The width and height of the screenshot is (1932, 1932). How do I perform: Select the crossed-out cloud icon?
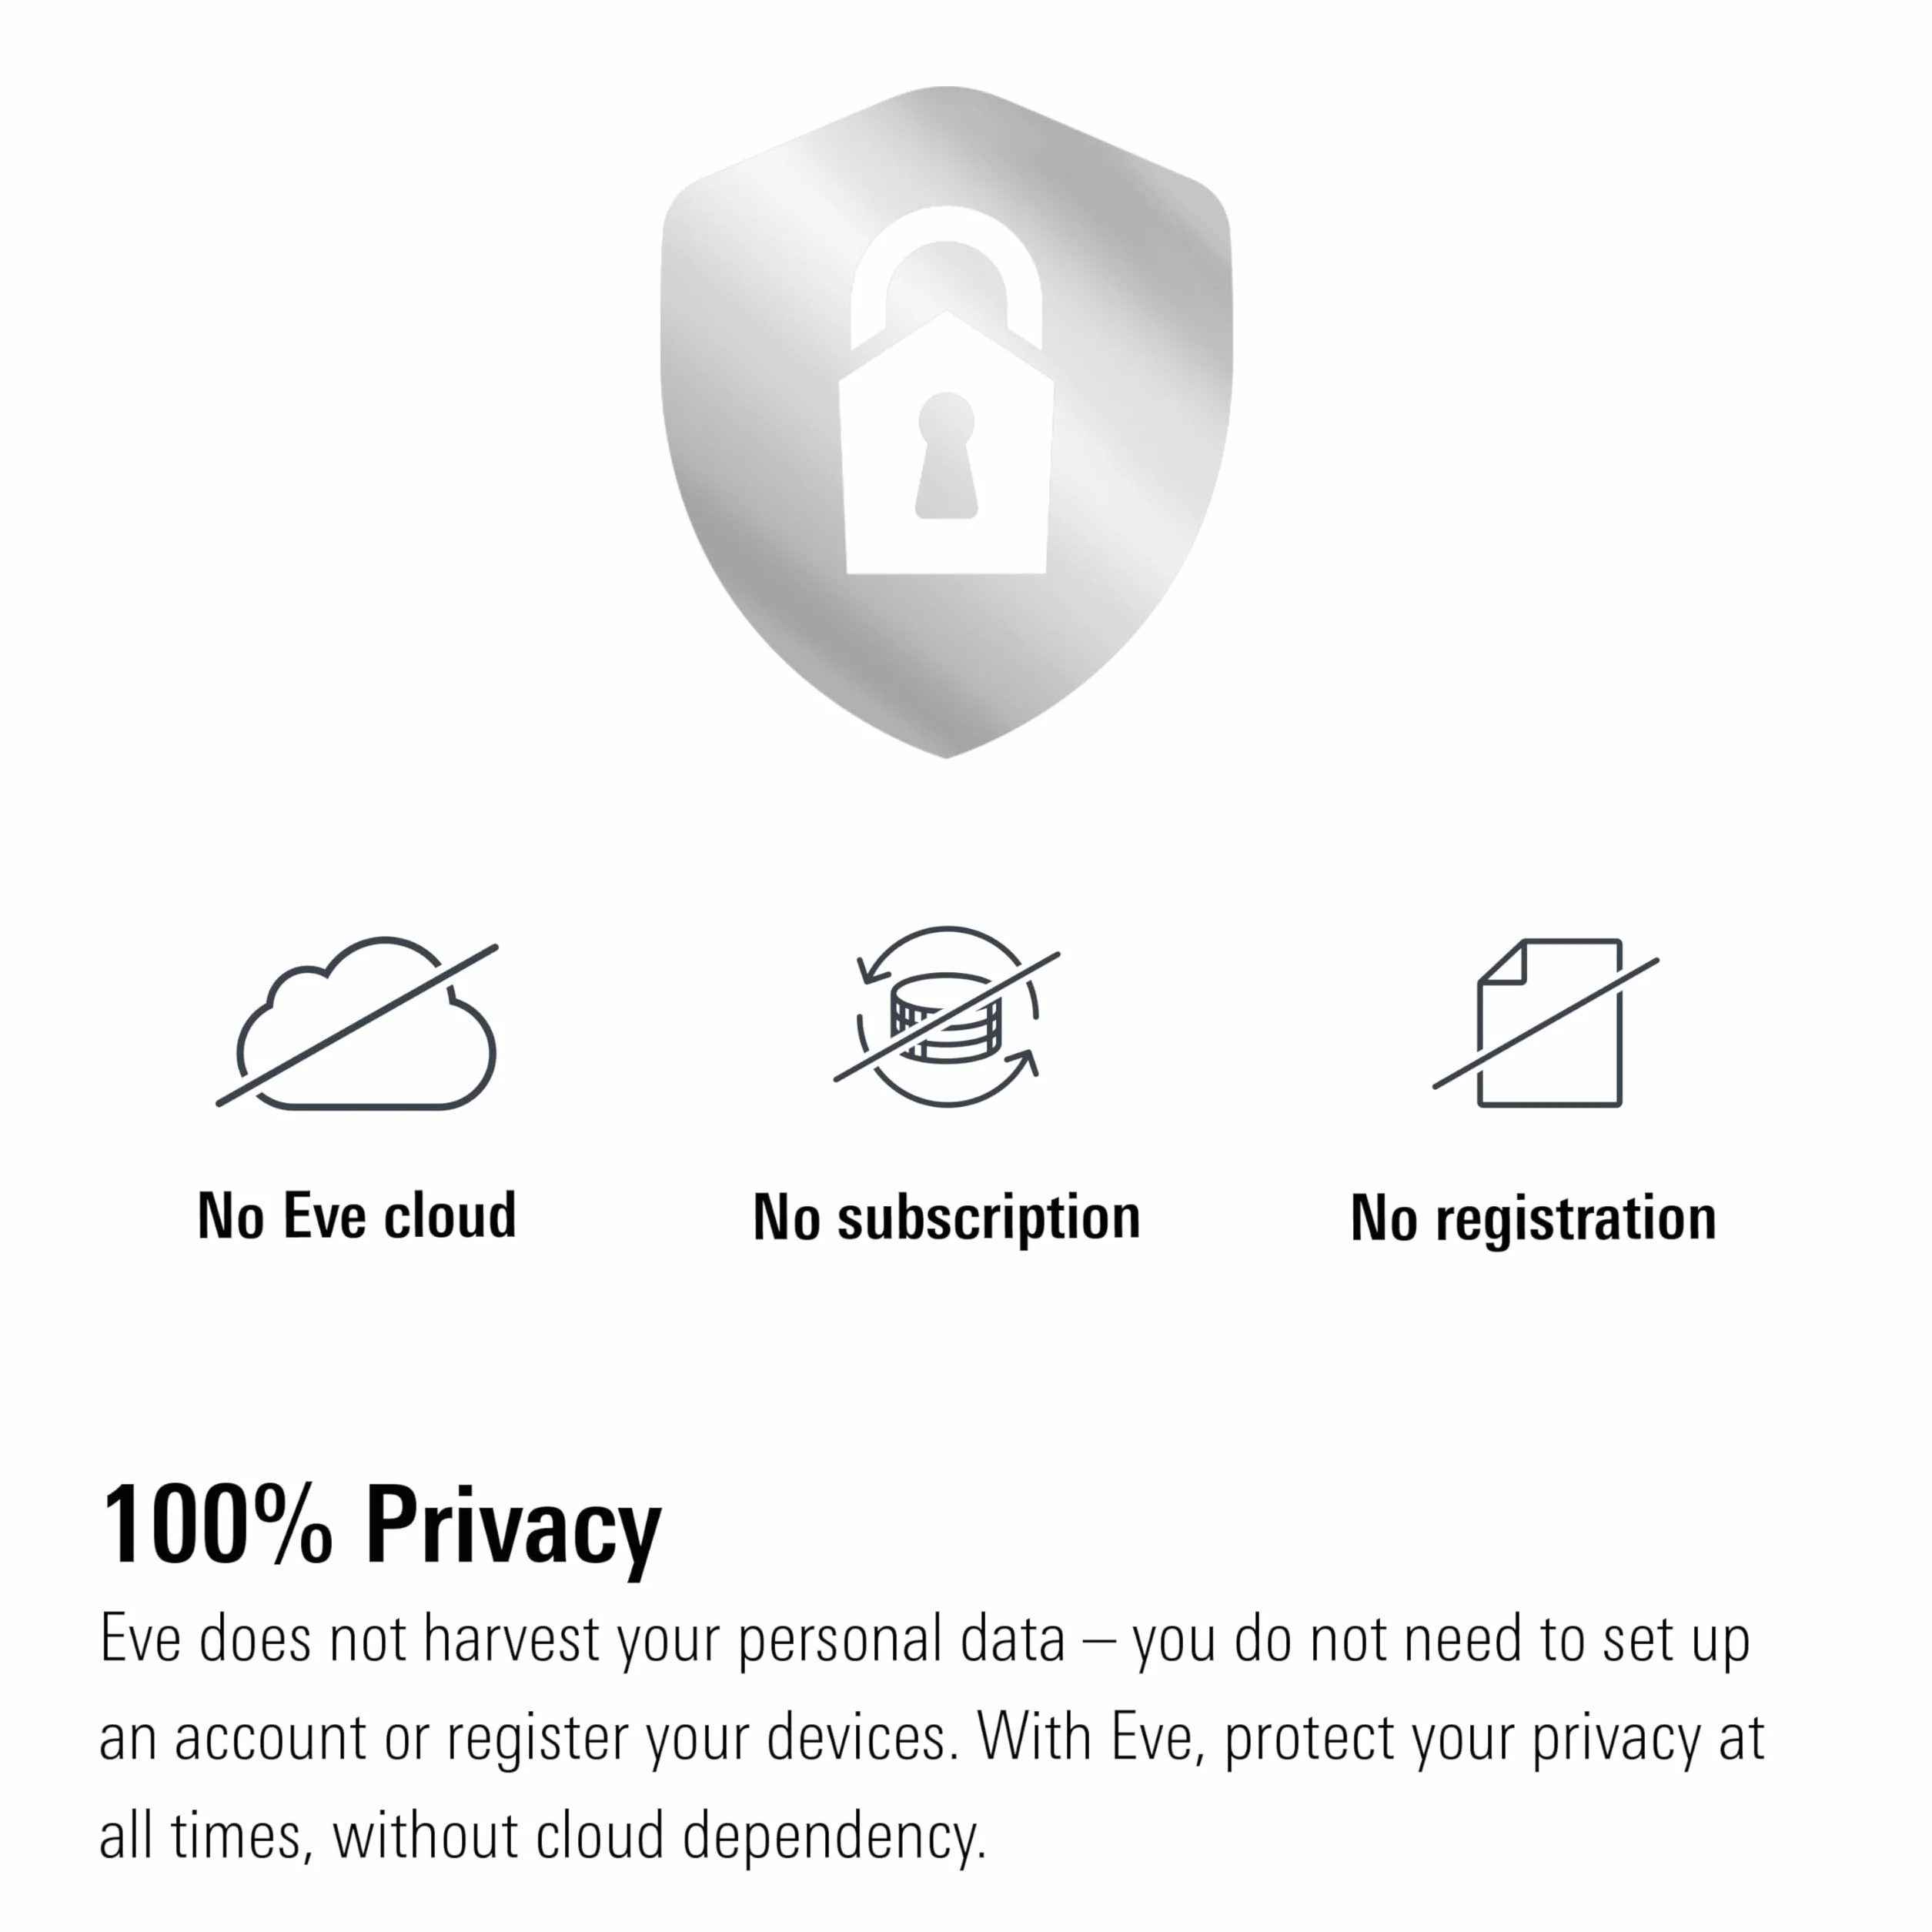point(358,1024)
